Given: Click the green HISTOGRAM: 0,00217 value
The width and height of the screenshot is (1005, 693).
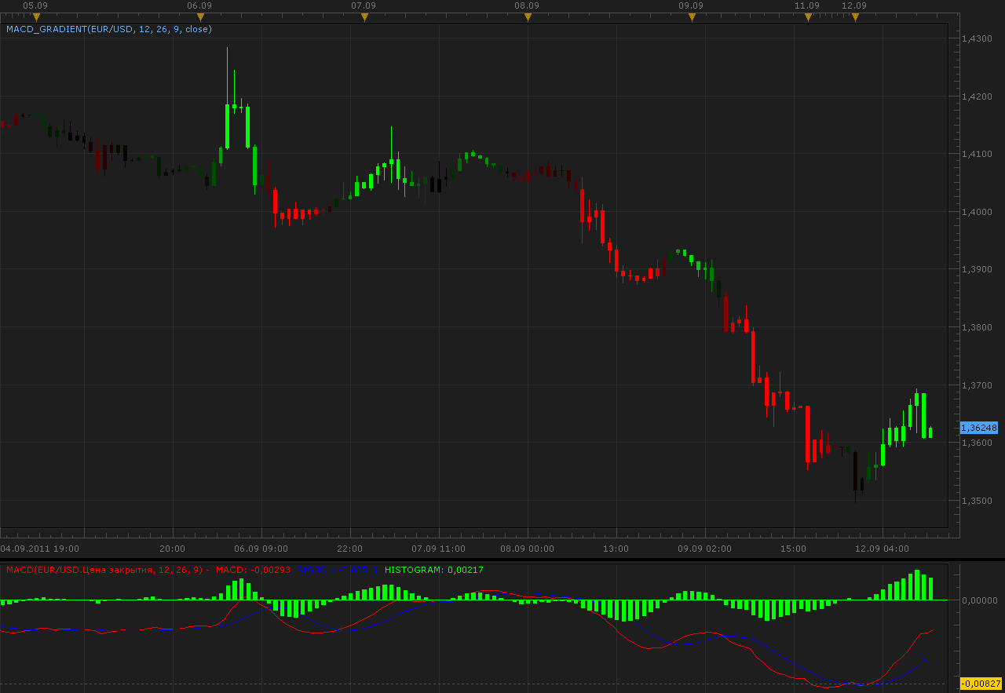Looking at the screenshot, I should (434, 569).
